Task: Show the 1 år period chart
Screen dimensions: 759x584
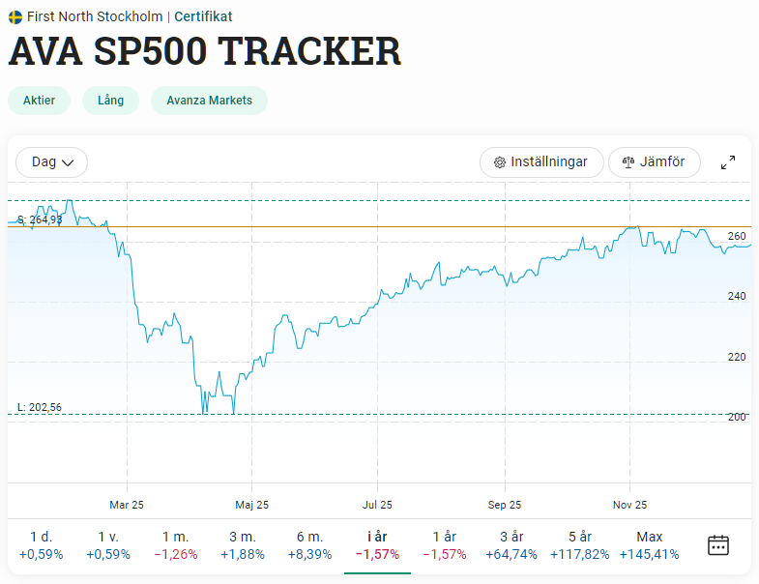Action: click(x=445, y=545)
